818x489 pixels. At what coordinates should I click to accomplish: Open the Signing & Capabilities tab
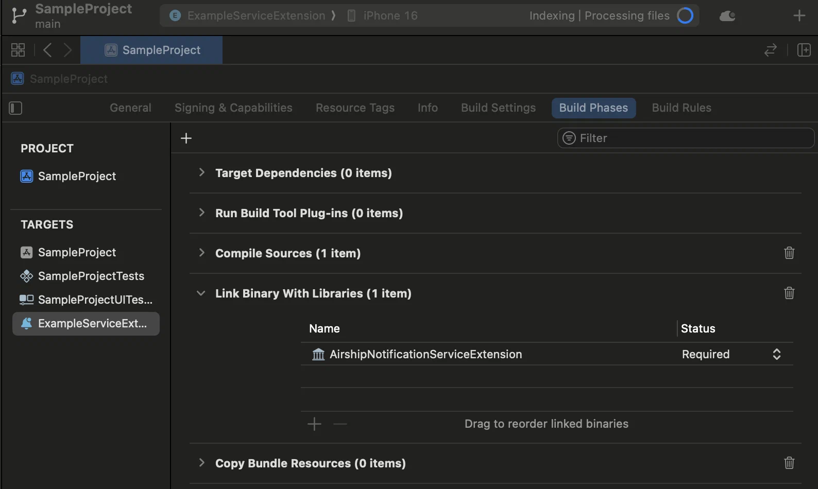pos(233,108)
